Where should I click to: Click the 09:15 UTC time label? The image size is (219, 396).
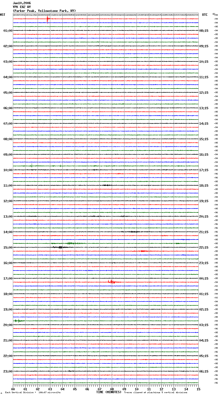point(204,46)
